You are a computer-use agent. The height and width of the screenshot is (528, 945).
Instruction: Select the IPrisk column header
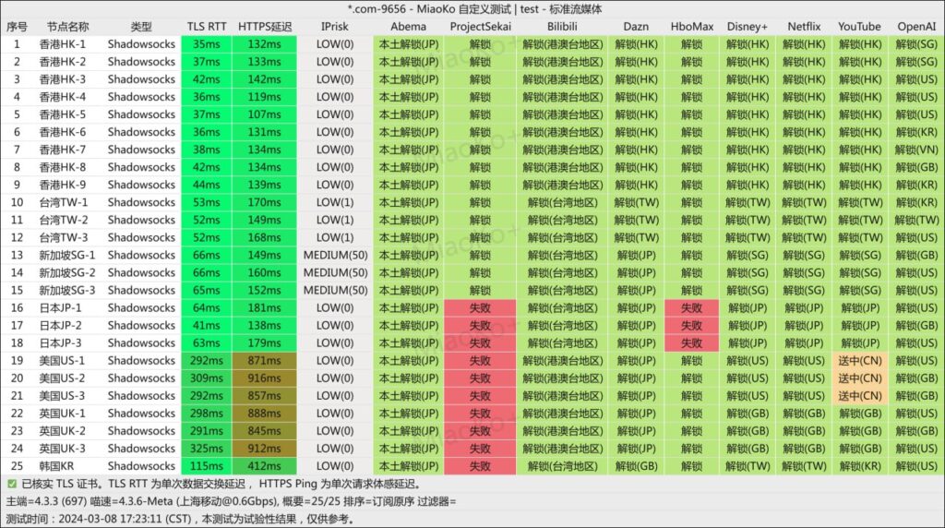point(334,27)
